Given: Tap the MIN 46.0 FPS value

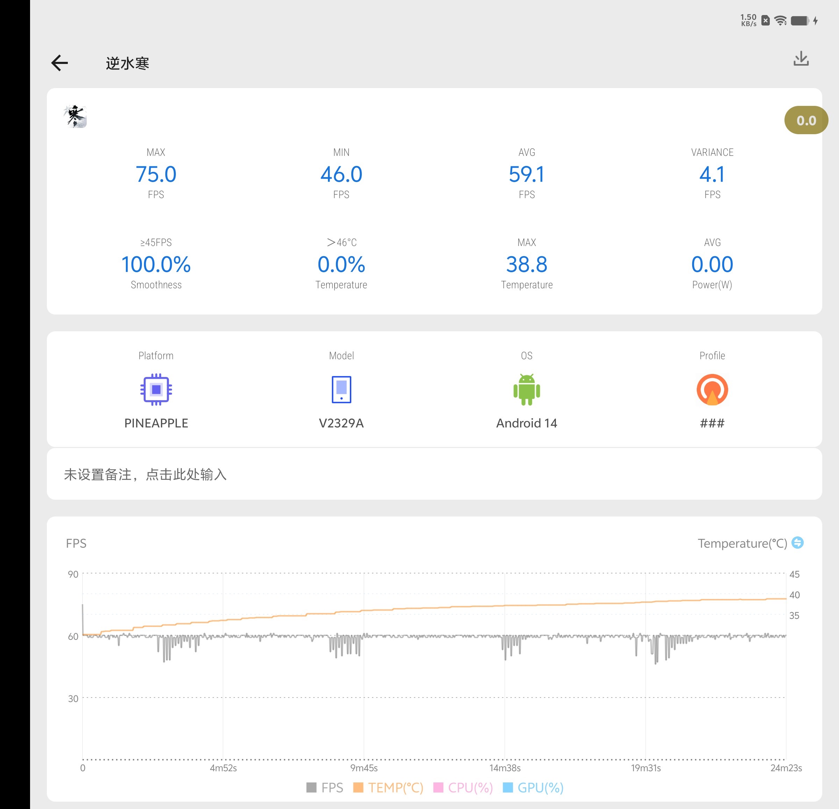Looking at the screenshot, I should 341,174.
